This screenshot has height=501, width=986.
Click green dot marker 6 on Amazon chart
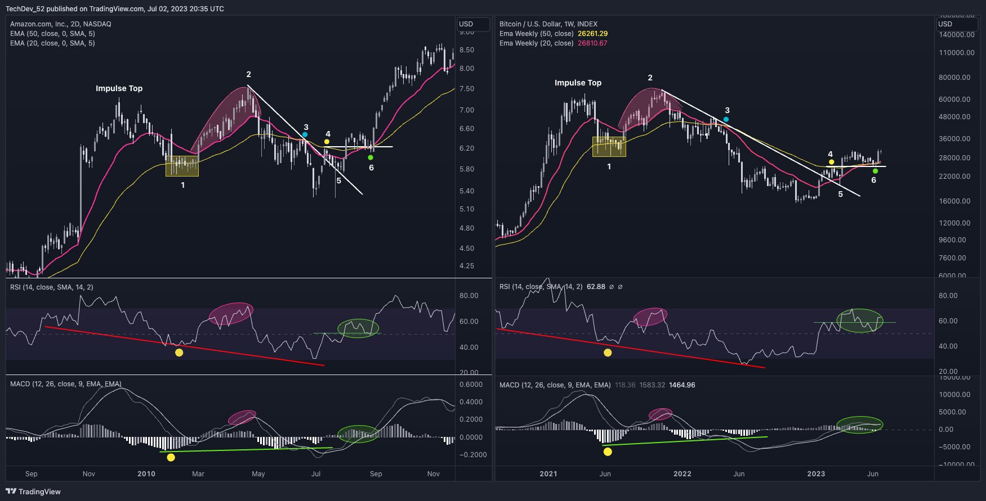pos(371,157)
